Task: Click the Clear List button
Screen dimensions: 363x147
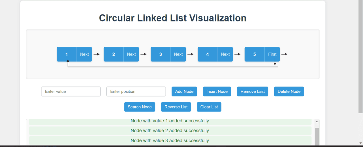Action: 209,107
